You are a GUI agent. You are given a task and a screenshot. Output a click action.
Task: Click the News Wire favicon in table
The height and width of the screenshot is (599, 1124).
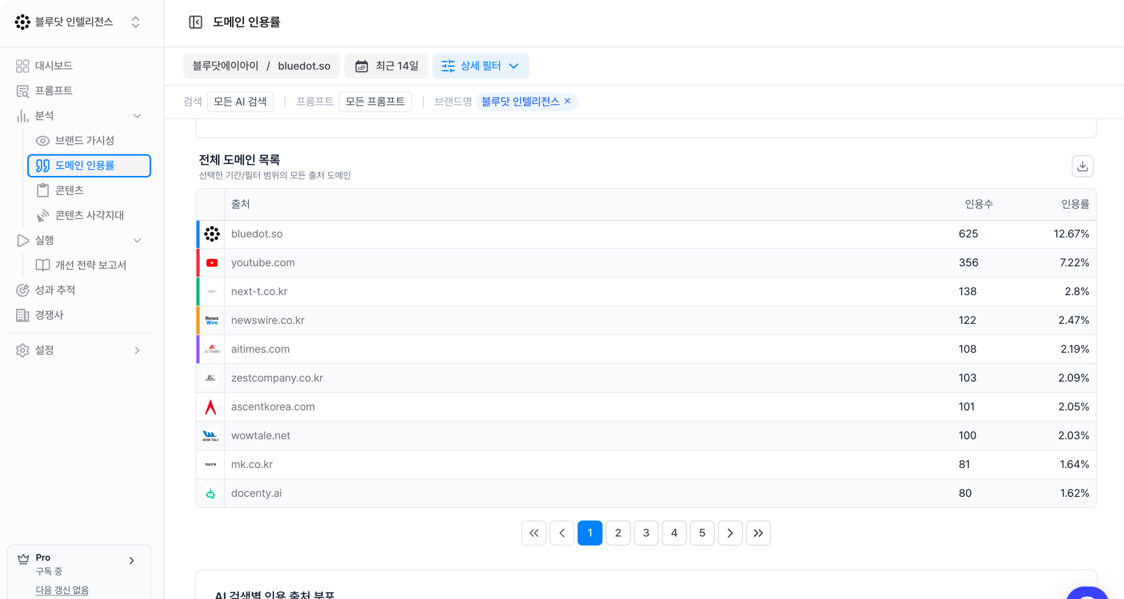pos(212,321)
